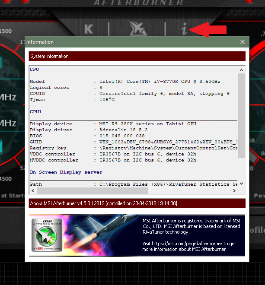This screenshot has height=285, width=265.
Task: Open the information 'i' icon
Action: (x=184, y=29)
